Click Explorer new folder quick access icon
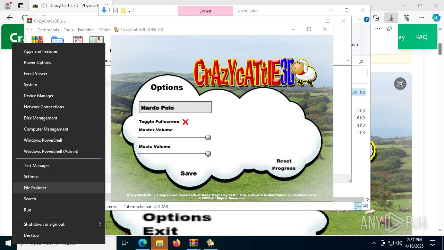Image resolution: width=444 pixels, height=250 pixels. (x=123, y=10)
